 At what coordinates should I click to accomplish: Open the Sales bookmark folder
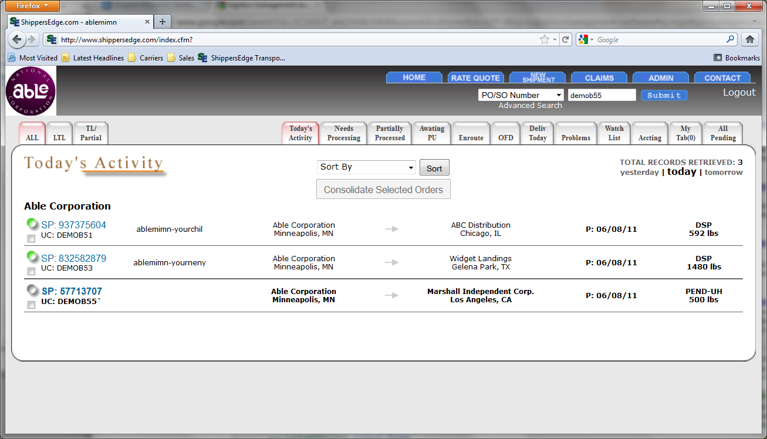(x=181, y=58)
